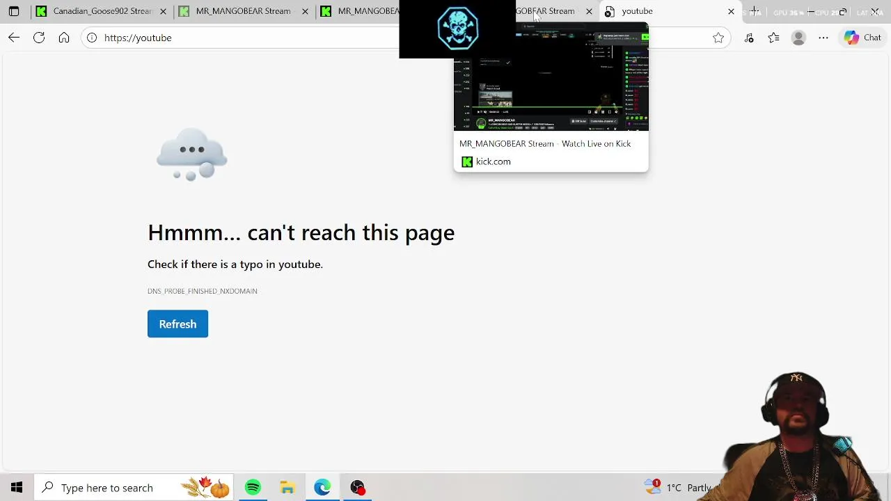The width and height of the screenshot is (891, 501).
Task: Open Microsoft Edge taskbar icon
Action: point(322,488)
